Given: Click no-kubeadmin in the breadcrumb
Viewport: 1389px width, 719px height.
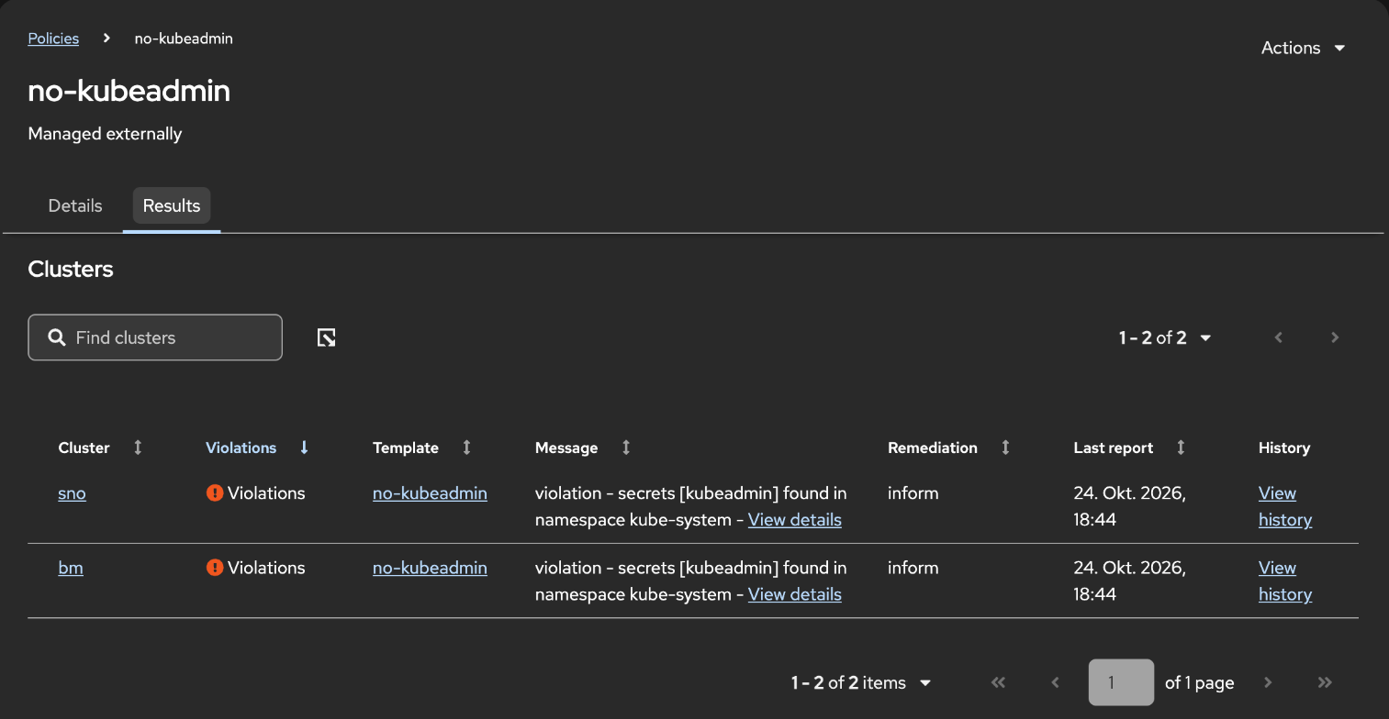Looking at the screenshot, I should point(184,39).
